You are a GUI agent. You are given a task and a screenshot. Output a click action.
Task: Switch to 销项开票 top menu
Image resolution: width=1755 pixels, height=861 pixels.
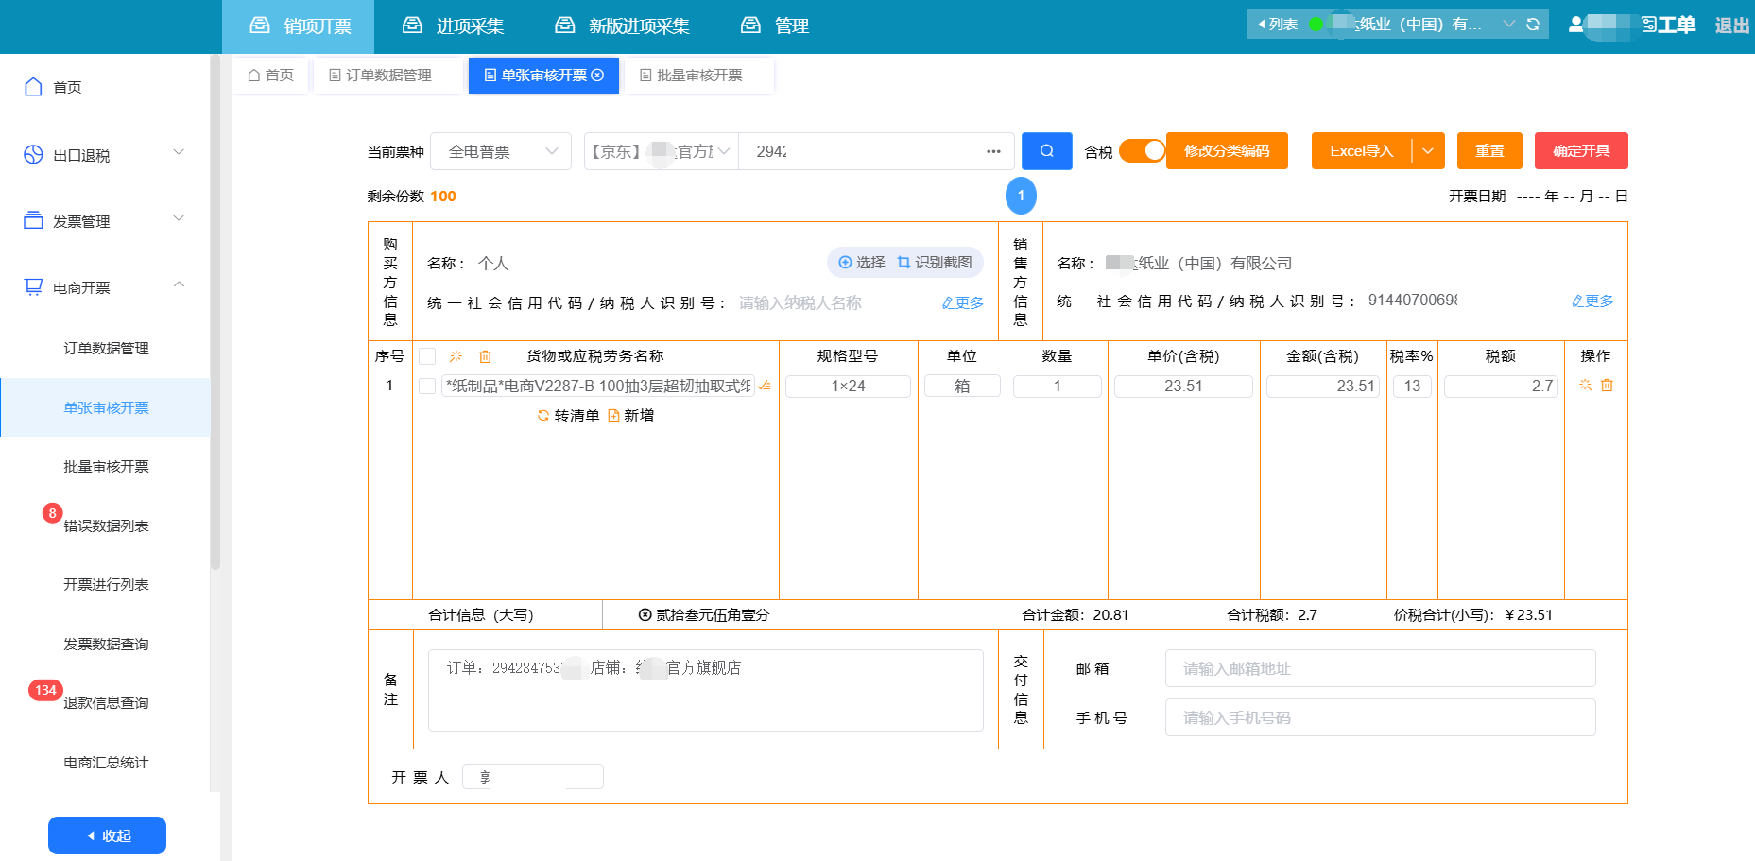pos(299,26)
